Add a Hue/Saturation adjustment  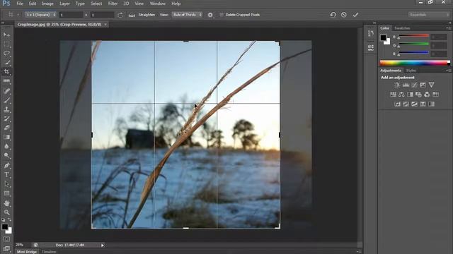394,95
